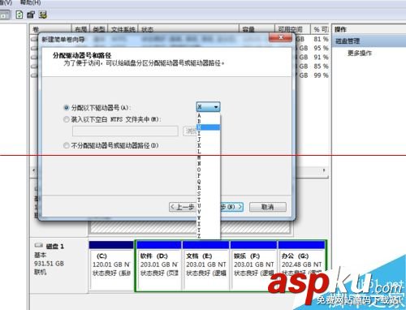Sort by the 类型 column header

pyautogui.click(x=99, y=29)
